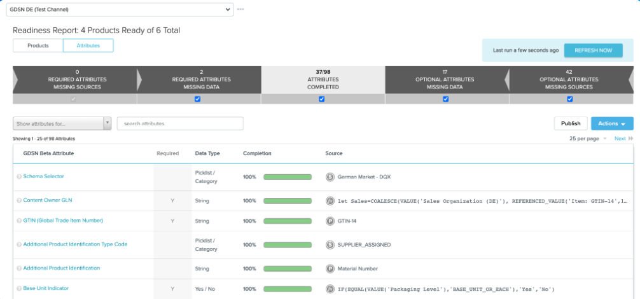Click 'German Market - DQX' source text
This screenshot has height=299, width=640.
365,177
